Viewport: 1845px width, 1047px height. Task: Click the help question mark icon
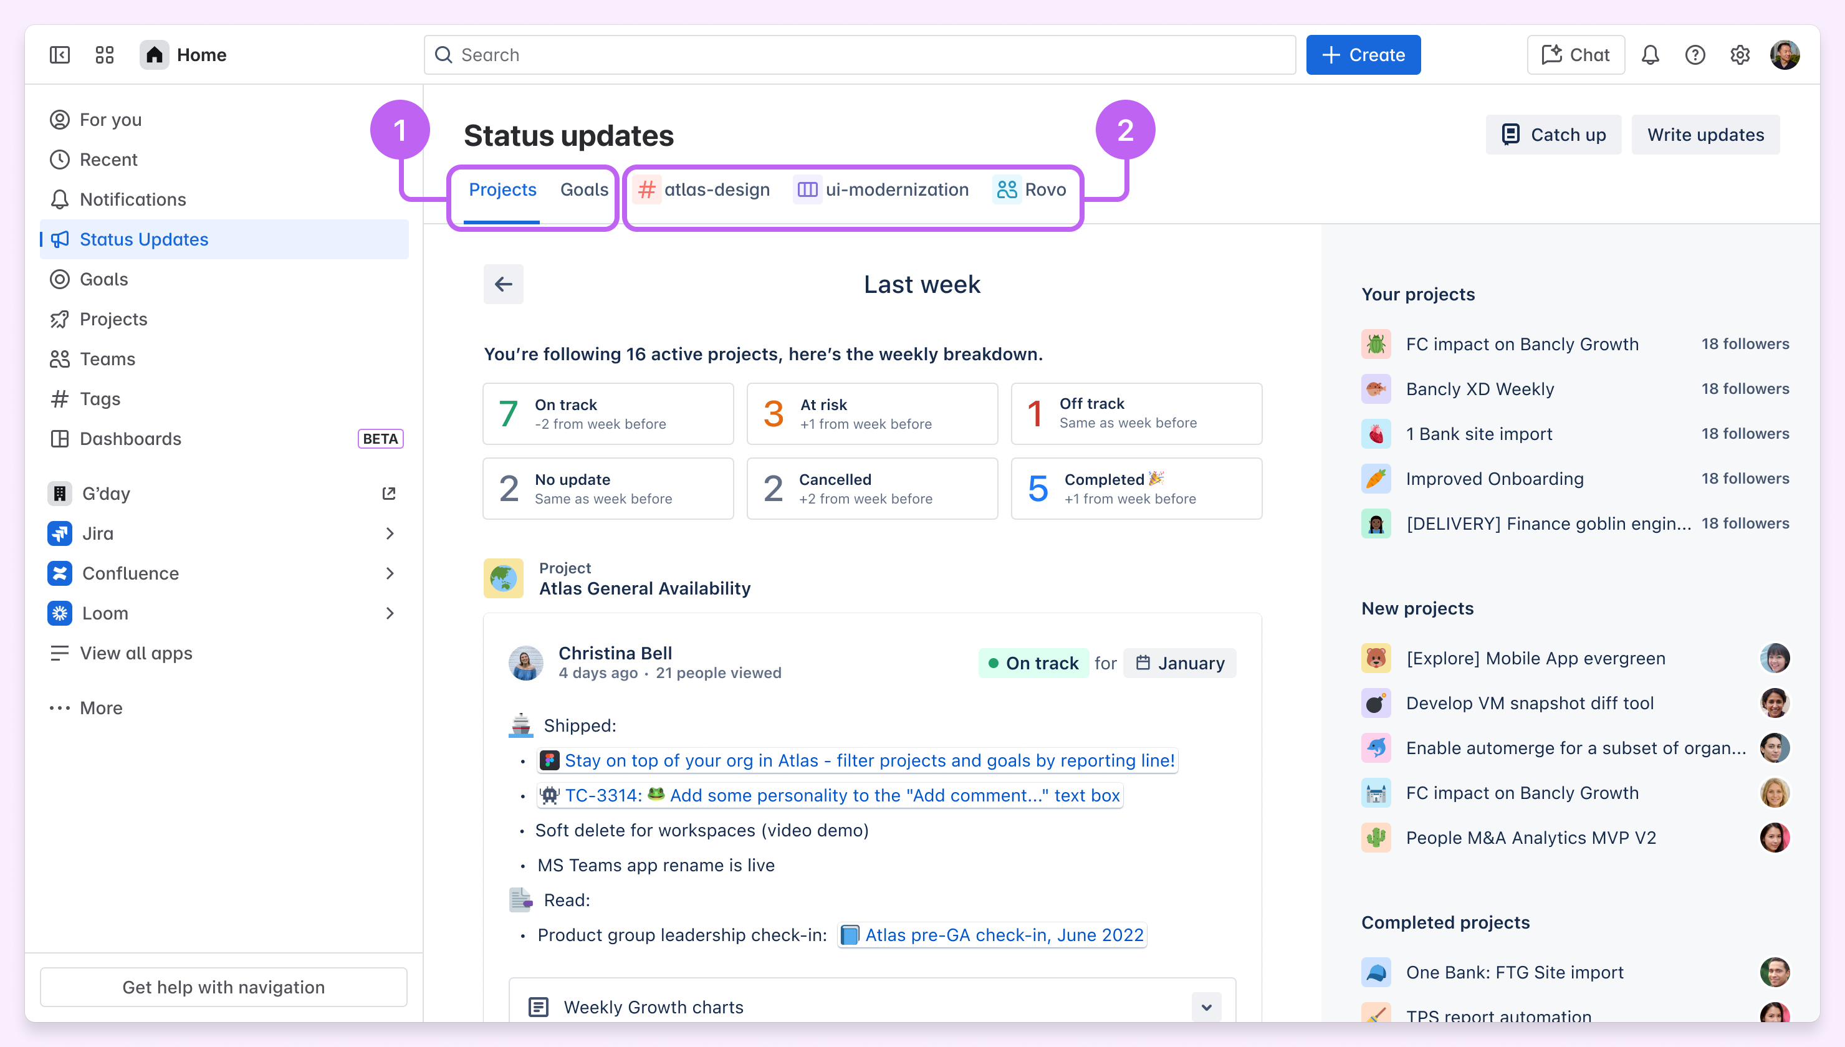(1695, 55)
